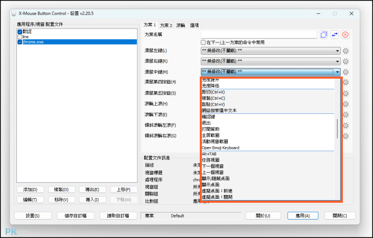Click the 讀取自訂檔 button

click(x=118, y=216)
